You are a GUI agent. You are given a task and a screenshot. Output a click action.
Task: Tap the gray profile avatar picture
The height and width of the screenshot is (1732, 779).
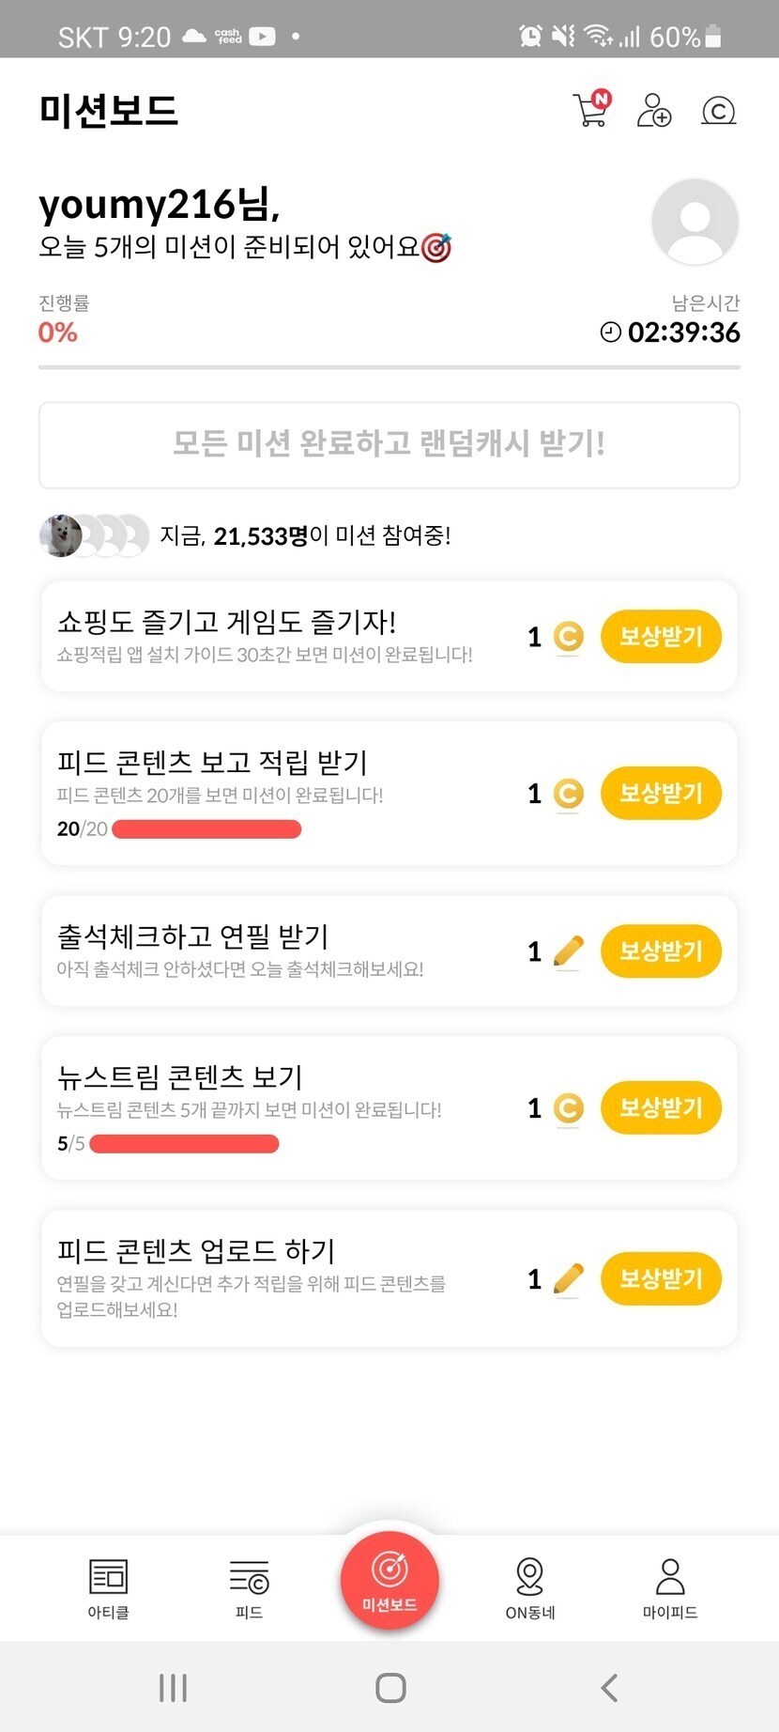(695, 223)
